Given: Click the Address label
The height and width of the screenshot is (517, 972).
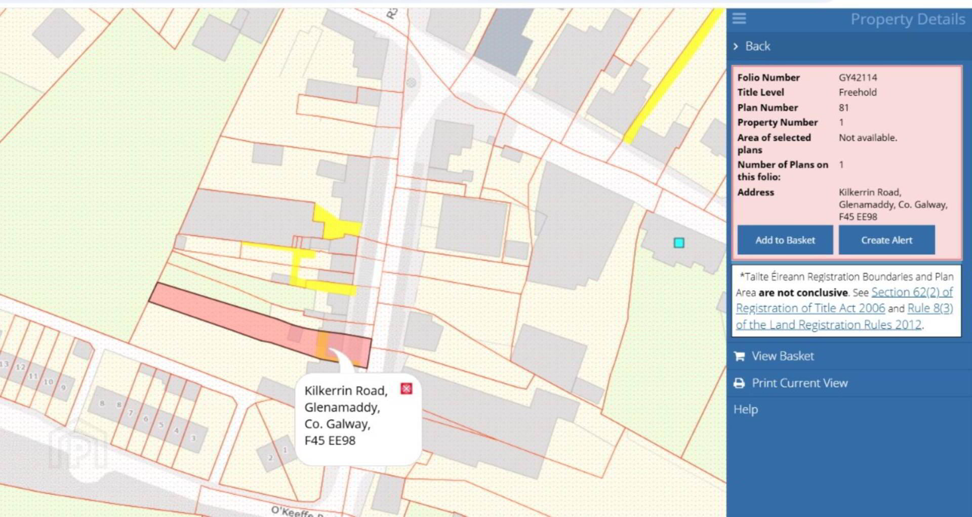Looking at the screenshot, I should [755, 192].
